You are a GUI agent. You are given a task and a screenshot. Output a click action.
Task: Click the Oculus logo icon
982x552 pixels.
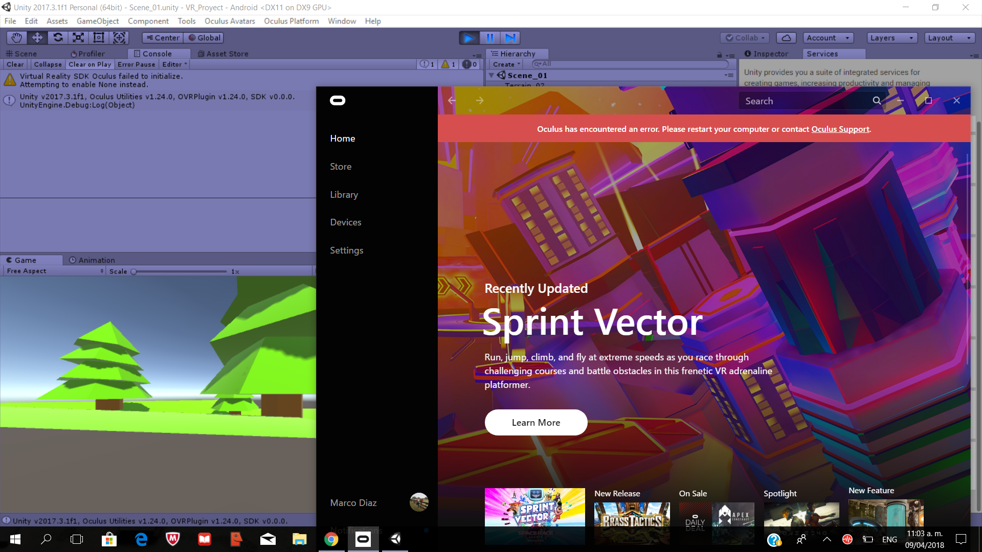click(338, 101)
